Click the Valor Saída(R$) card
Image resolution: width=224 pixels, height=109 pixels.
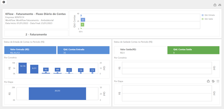140,50
